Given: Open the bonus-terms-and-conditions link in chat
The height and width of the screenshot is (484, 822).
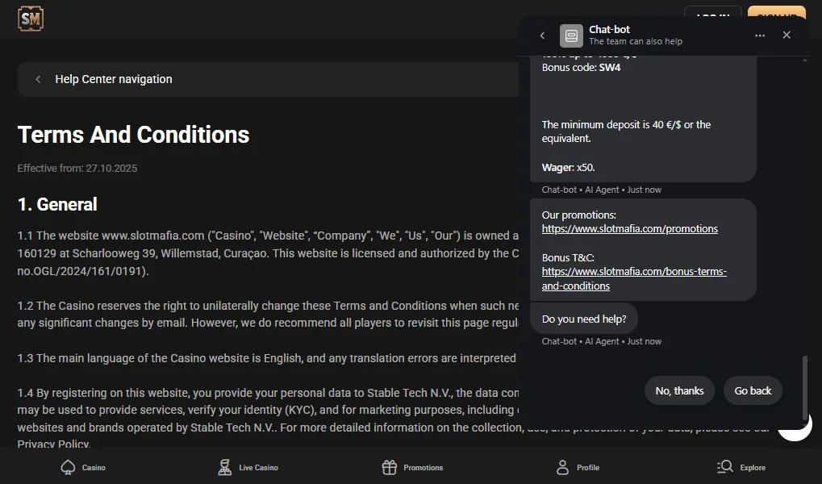Looking at the screenshot, I should tap(634, 278).
